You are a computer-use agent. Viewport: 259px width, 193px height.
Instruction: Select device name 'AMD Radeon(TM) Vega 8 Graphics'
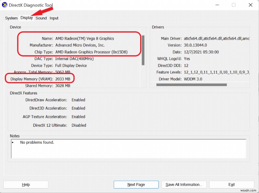tap(84, 38)
